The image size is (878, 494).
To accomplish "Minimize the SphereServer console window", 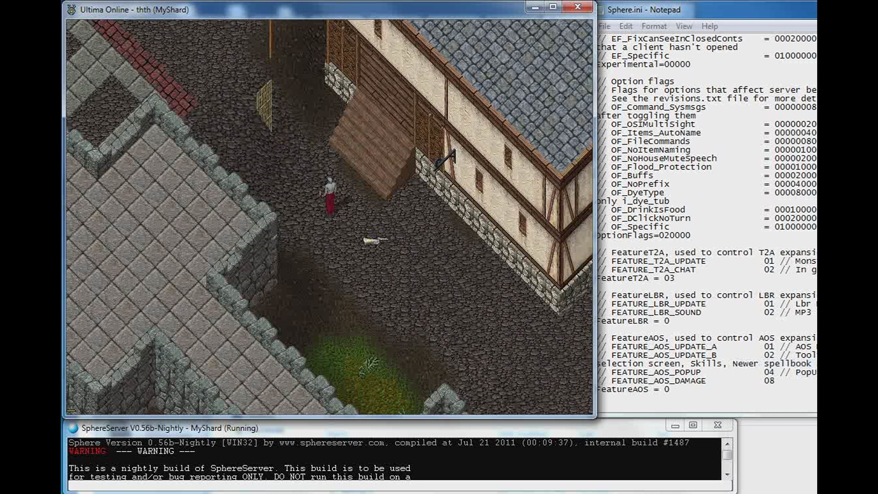I will coord(675,425).
